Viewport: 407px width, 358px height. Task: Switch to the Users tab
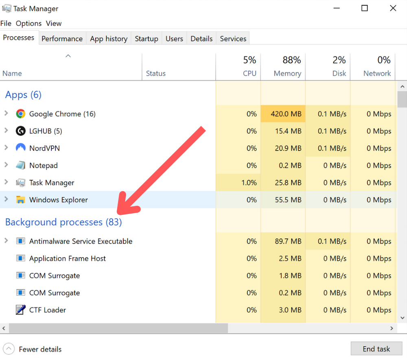coord(174,39)
